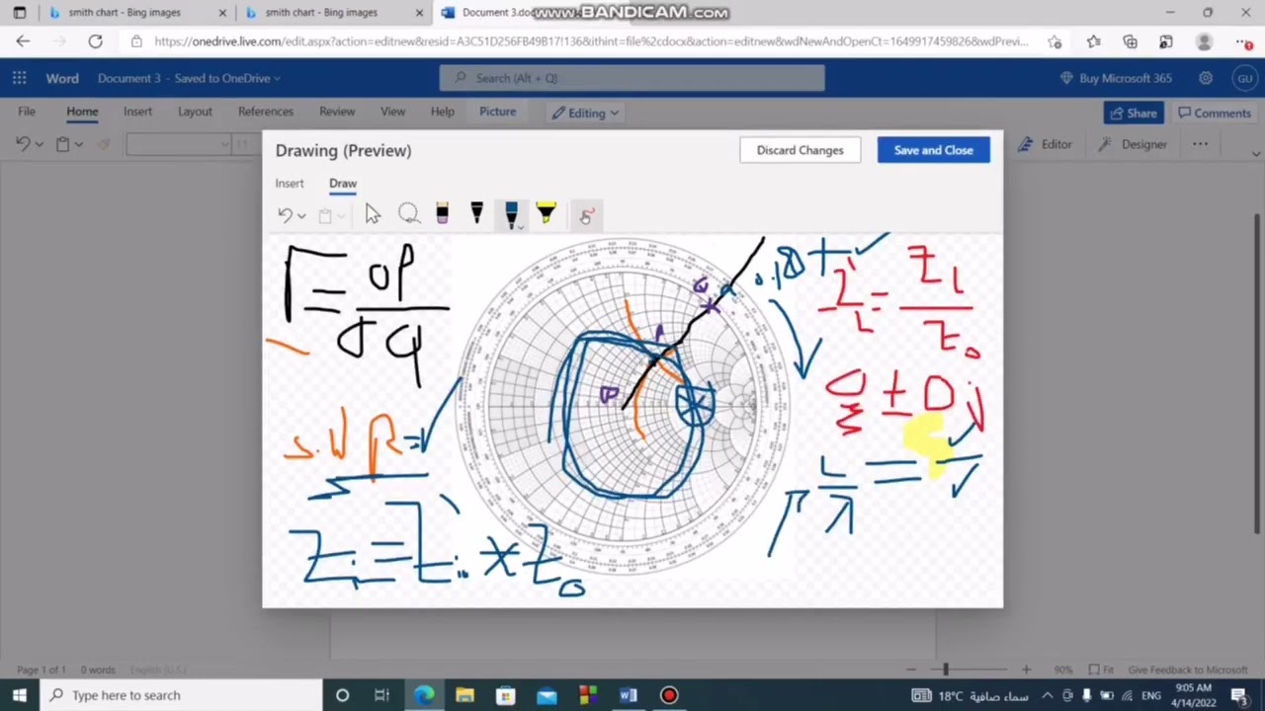1265x711 pixels.
Task: Open Microsoft Edge from taskbar
Action: click(424, 695)
